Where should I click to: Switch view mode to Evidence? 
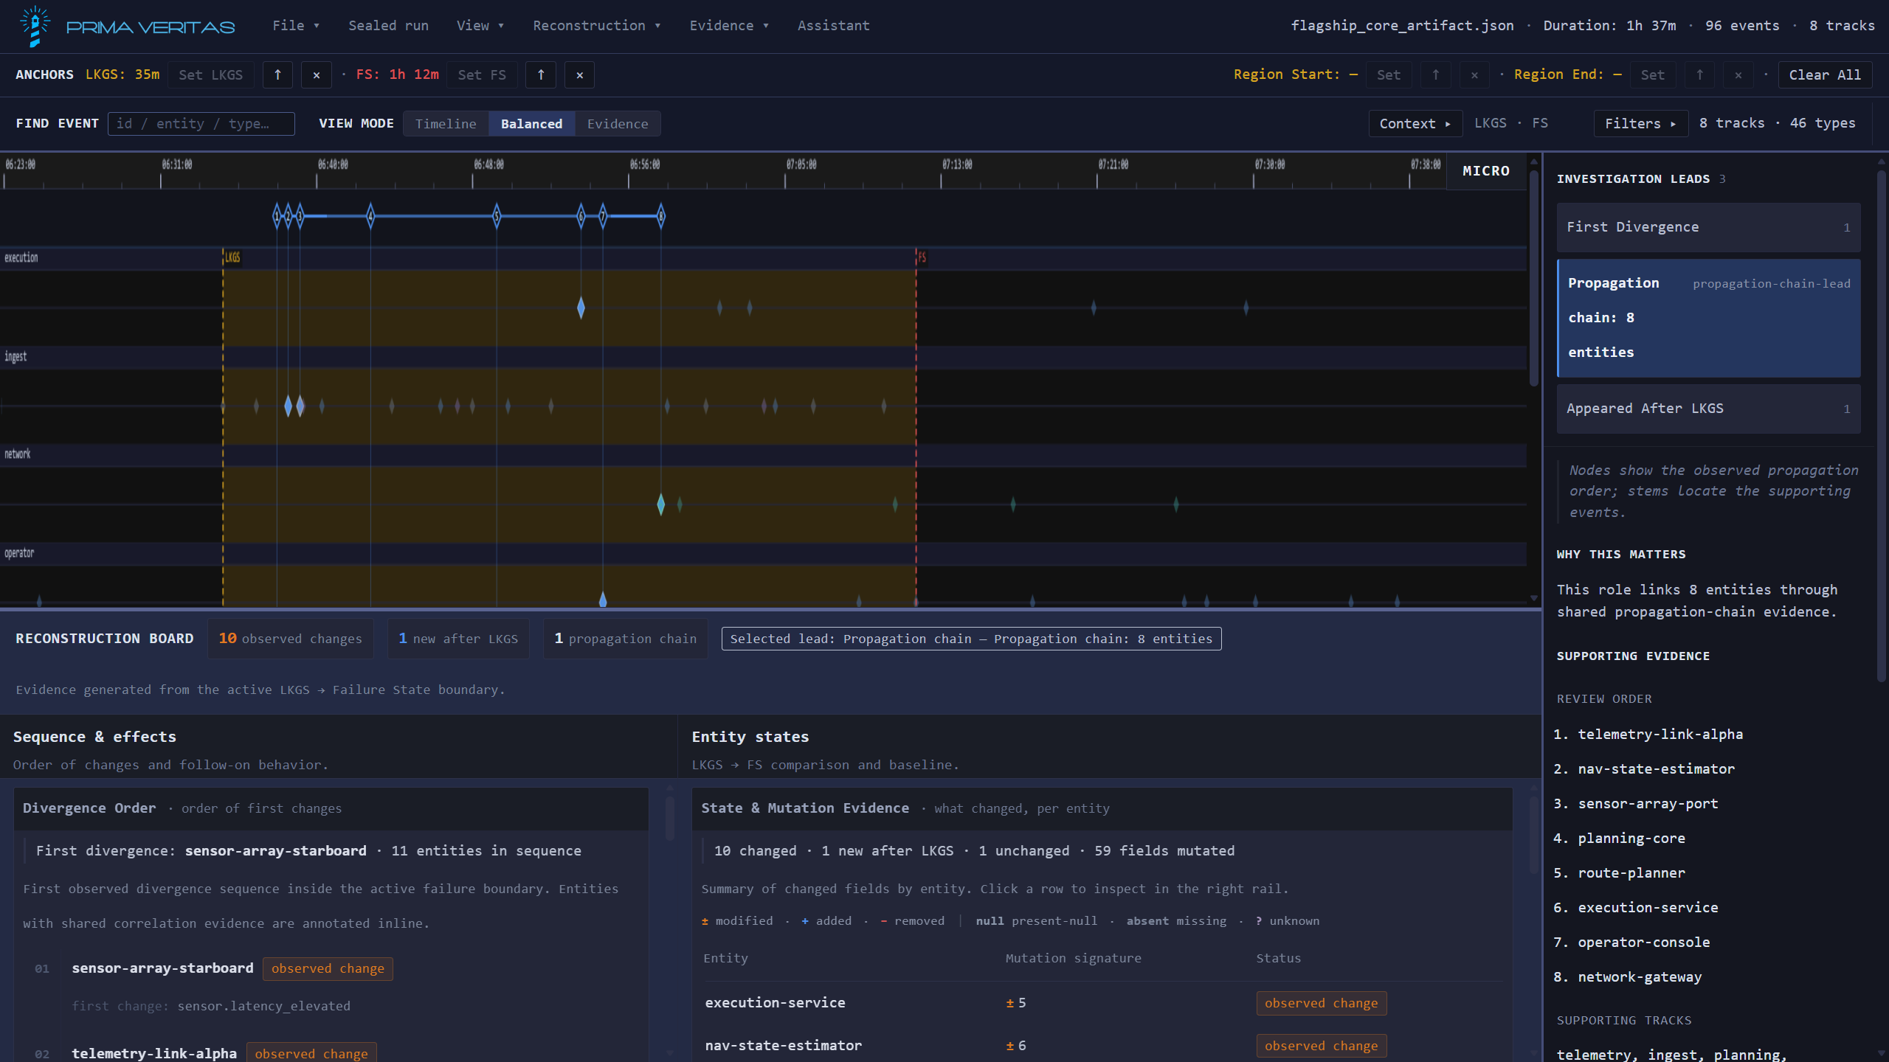[618, 124]
